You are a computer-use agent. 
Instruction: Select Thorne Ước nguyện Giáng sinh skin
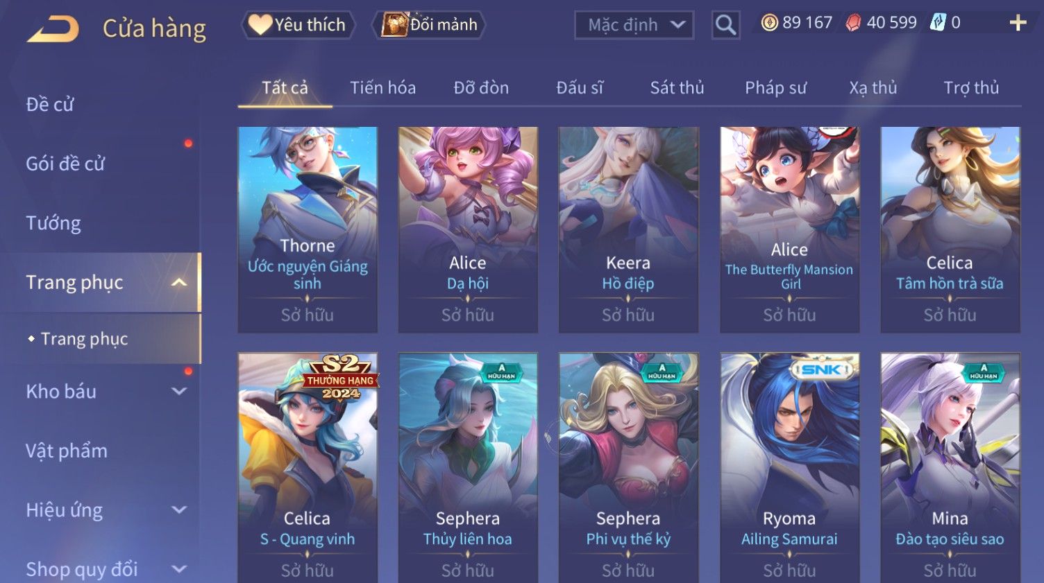(x=308, y=229)
